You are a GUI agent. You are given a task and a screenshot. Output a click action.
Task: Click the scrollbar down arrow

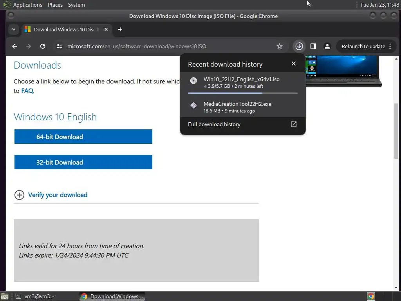click(x=396, y=287)
